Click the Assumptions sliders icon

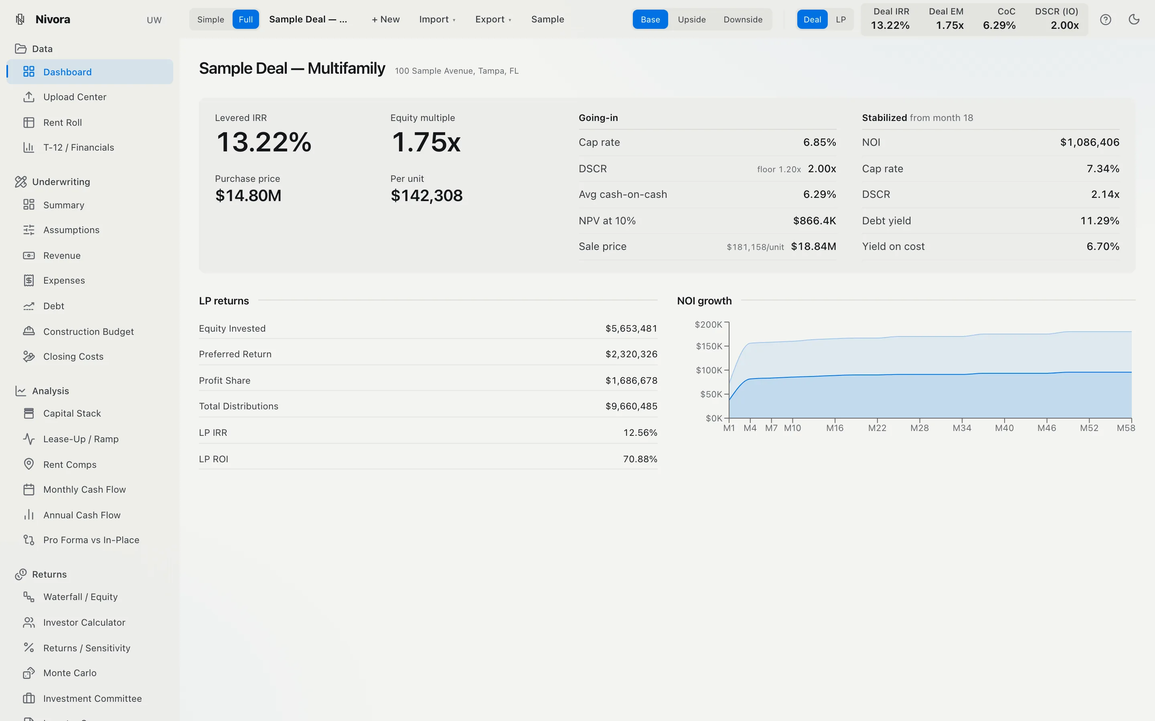(28, 230)
